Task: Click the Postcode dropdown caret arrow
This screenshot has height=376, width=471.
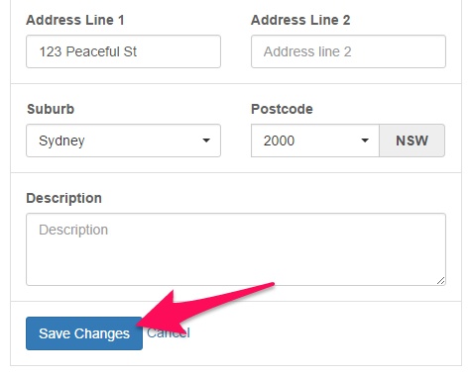Action: (365, 141)
